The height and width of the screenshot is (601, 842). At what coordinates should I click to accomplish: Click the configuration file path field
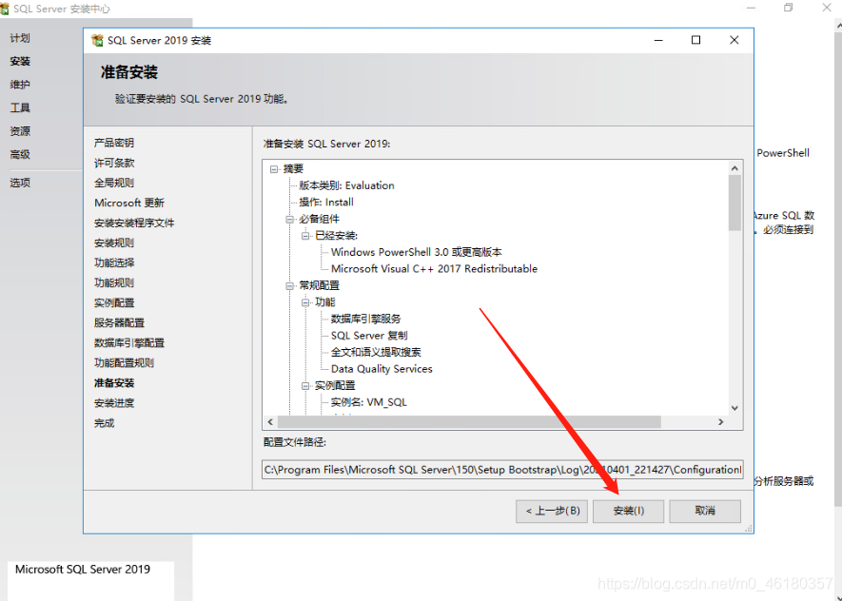502,470
